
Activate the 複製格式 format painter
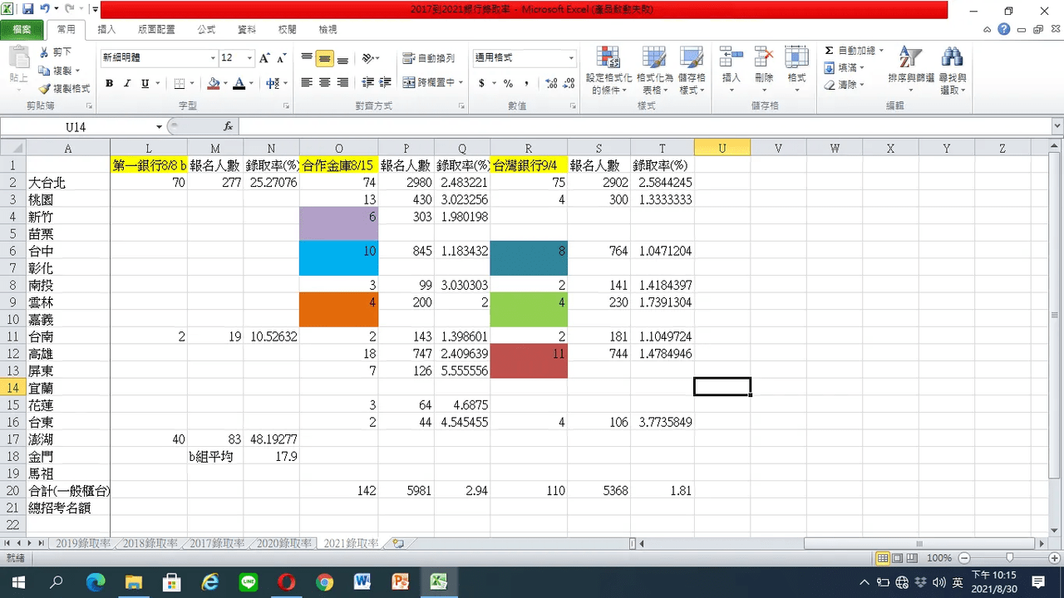click(x=65, y=89)
